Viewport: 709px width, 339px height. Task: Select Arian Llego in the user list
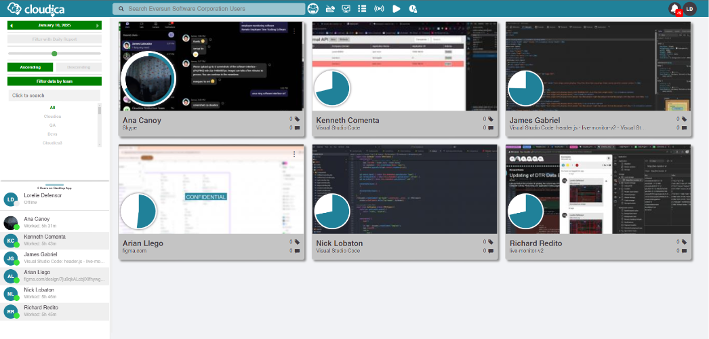tap(55, 276)
